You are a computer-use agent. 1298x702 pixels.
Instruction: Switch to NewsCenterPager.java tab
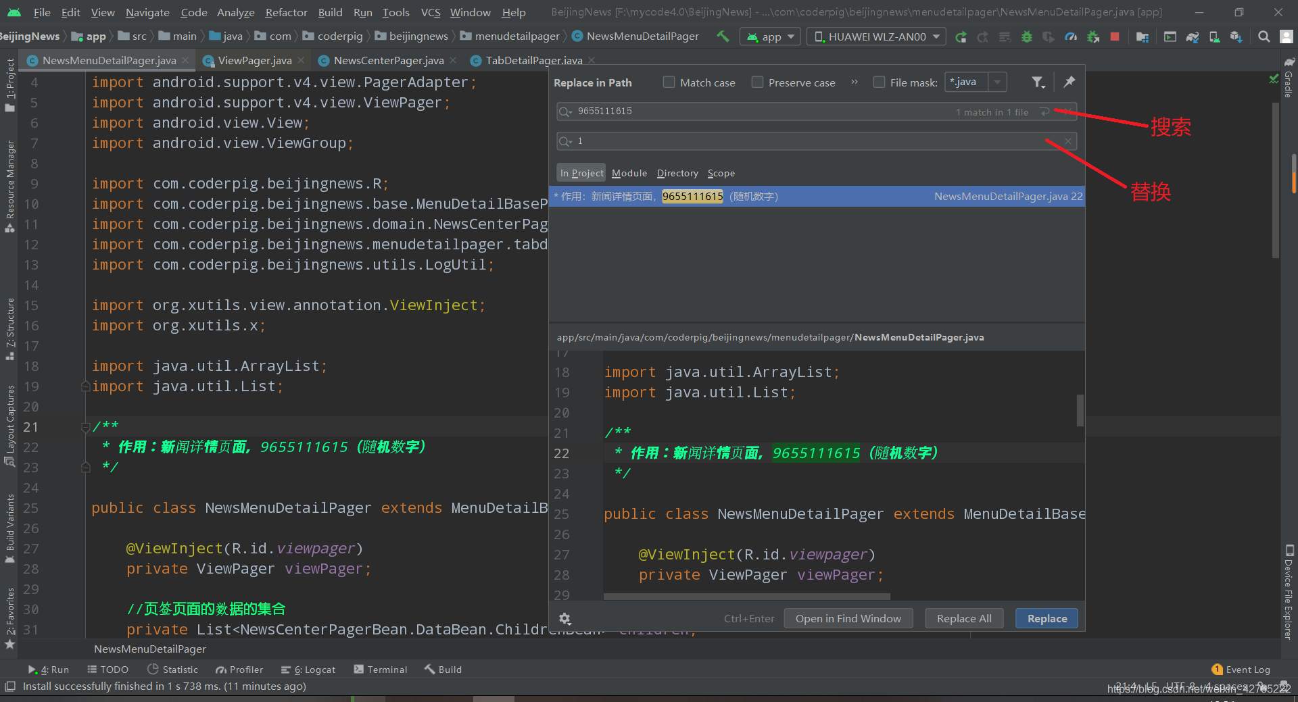388,61
